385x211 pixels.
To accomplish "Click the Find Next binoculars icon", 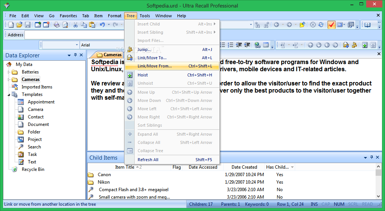I will pyautogui.click(x=266, y=25).
